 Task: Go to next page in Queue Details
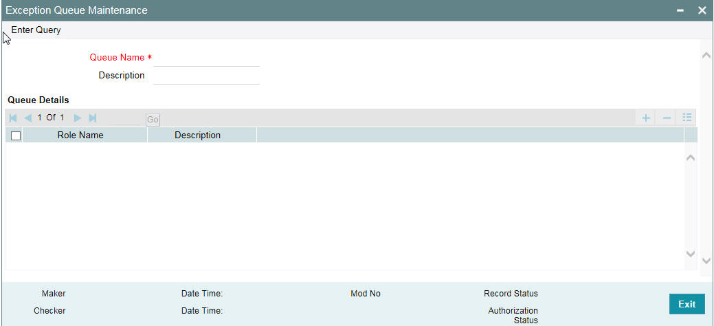click(x=78, y=118)
